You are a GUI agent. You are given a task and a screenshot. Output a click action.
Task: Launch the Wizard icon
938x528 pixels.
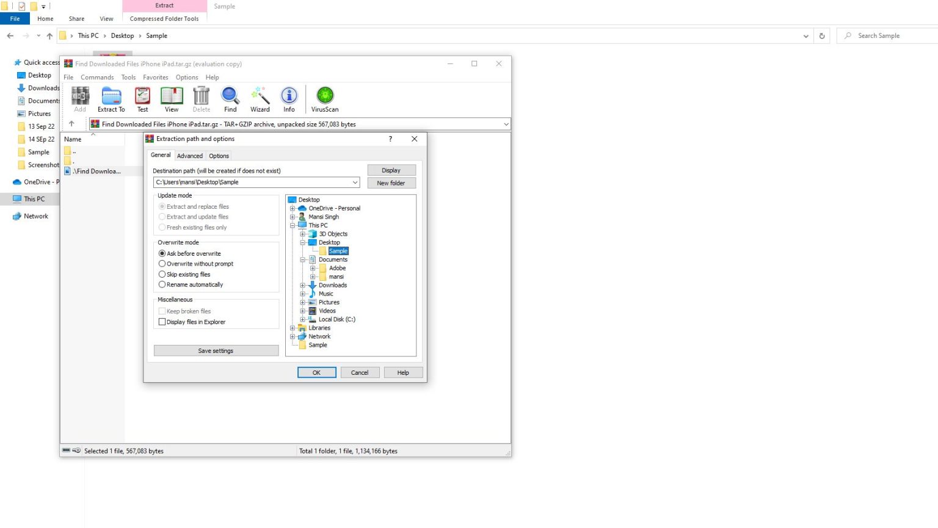(260, 99)
